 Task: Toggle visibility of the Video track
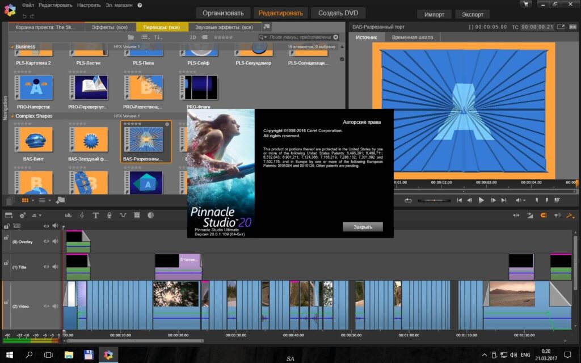point(46,306)
